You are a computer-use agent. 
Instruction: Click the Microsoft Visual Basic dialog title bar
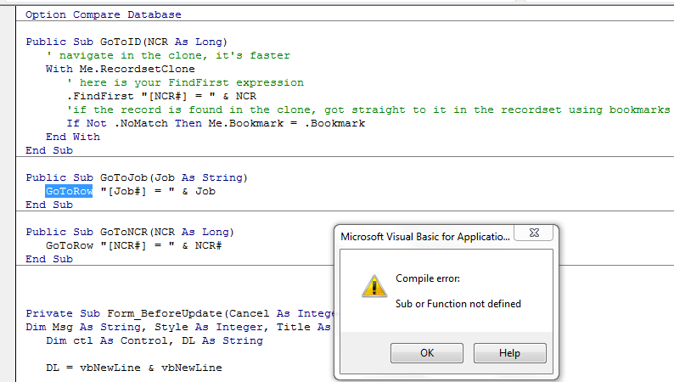424,237
